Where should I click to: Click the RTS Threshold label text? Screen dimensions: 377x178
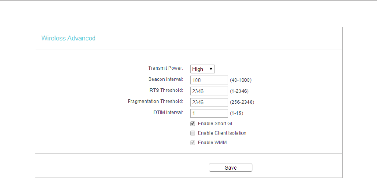166,90
